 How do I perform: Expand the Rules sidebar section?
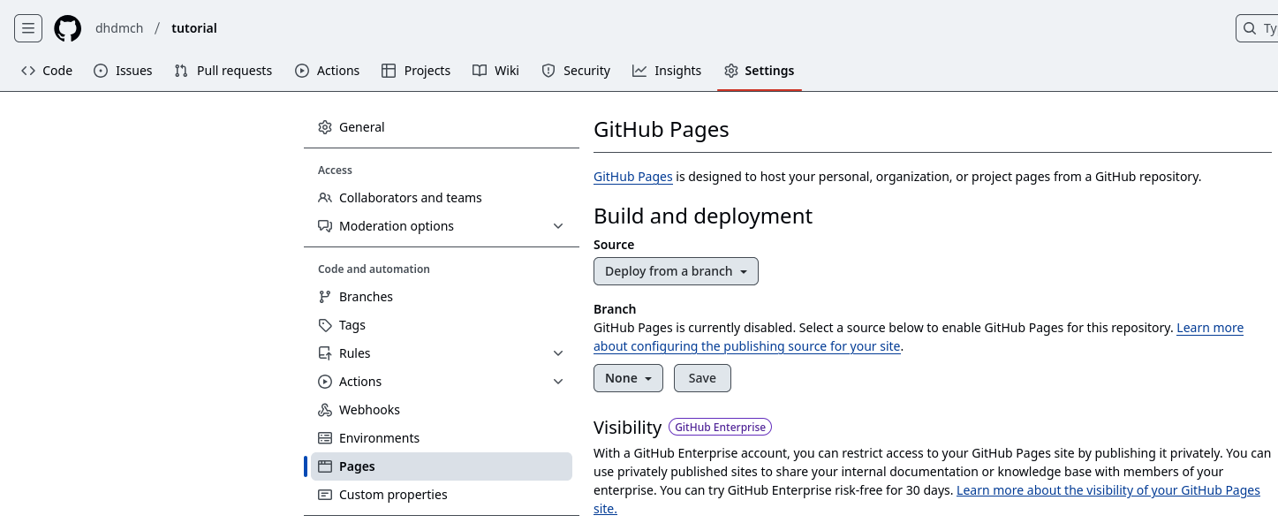pyautogui.click(x=558, y=353)
